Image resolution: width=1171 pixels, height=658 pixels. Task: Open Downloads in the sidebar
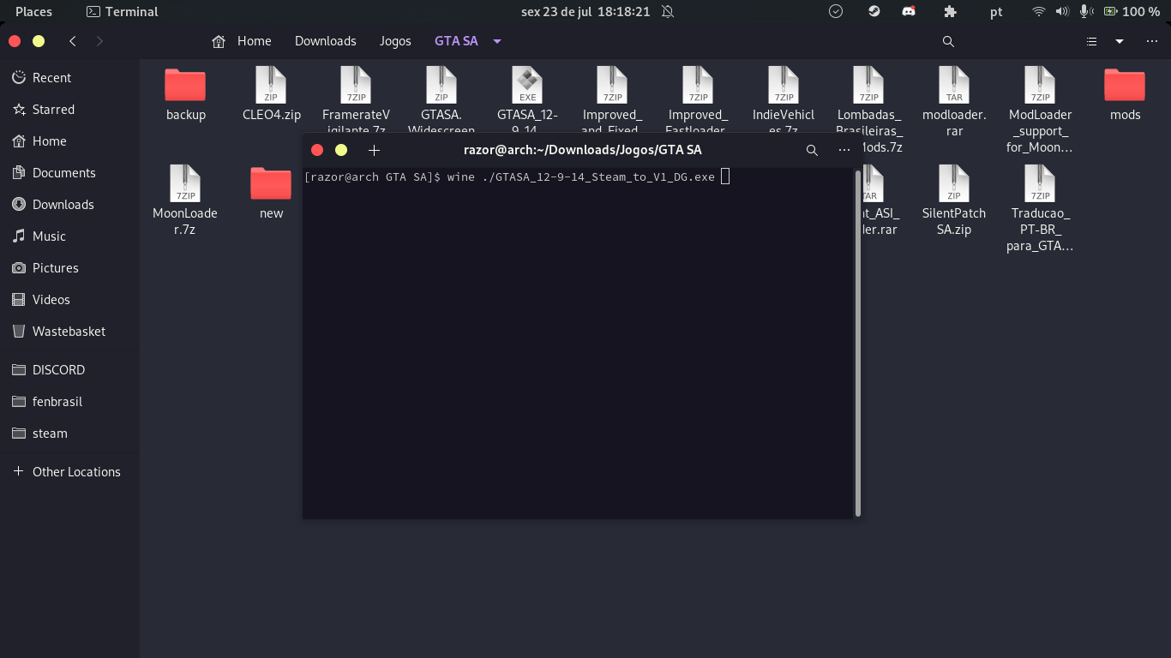[x=69, y=205]
